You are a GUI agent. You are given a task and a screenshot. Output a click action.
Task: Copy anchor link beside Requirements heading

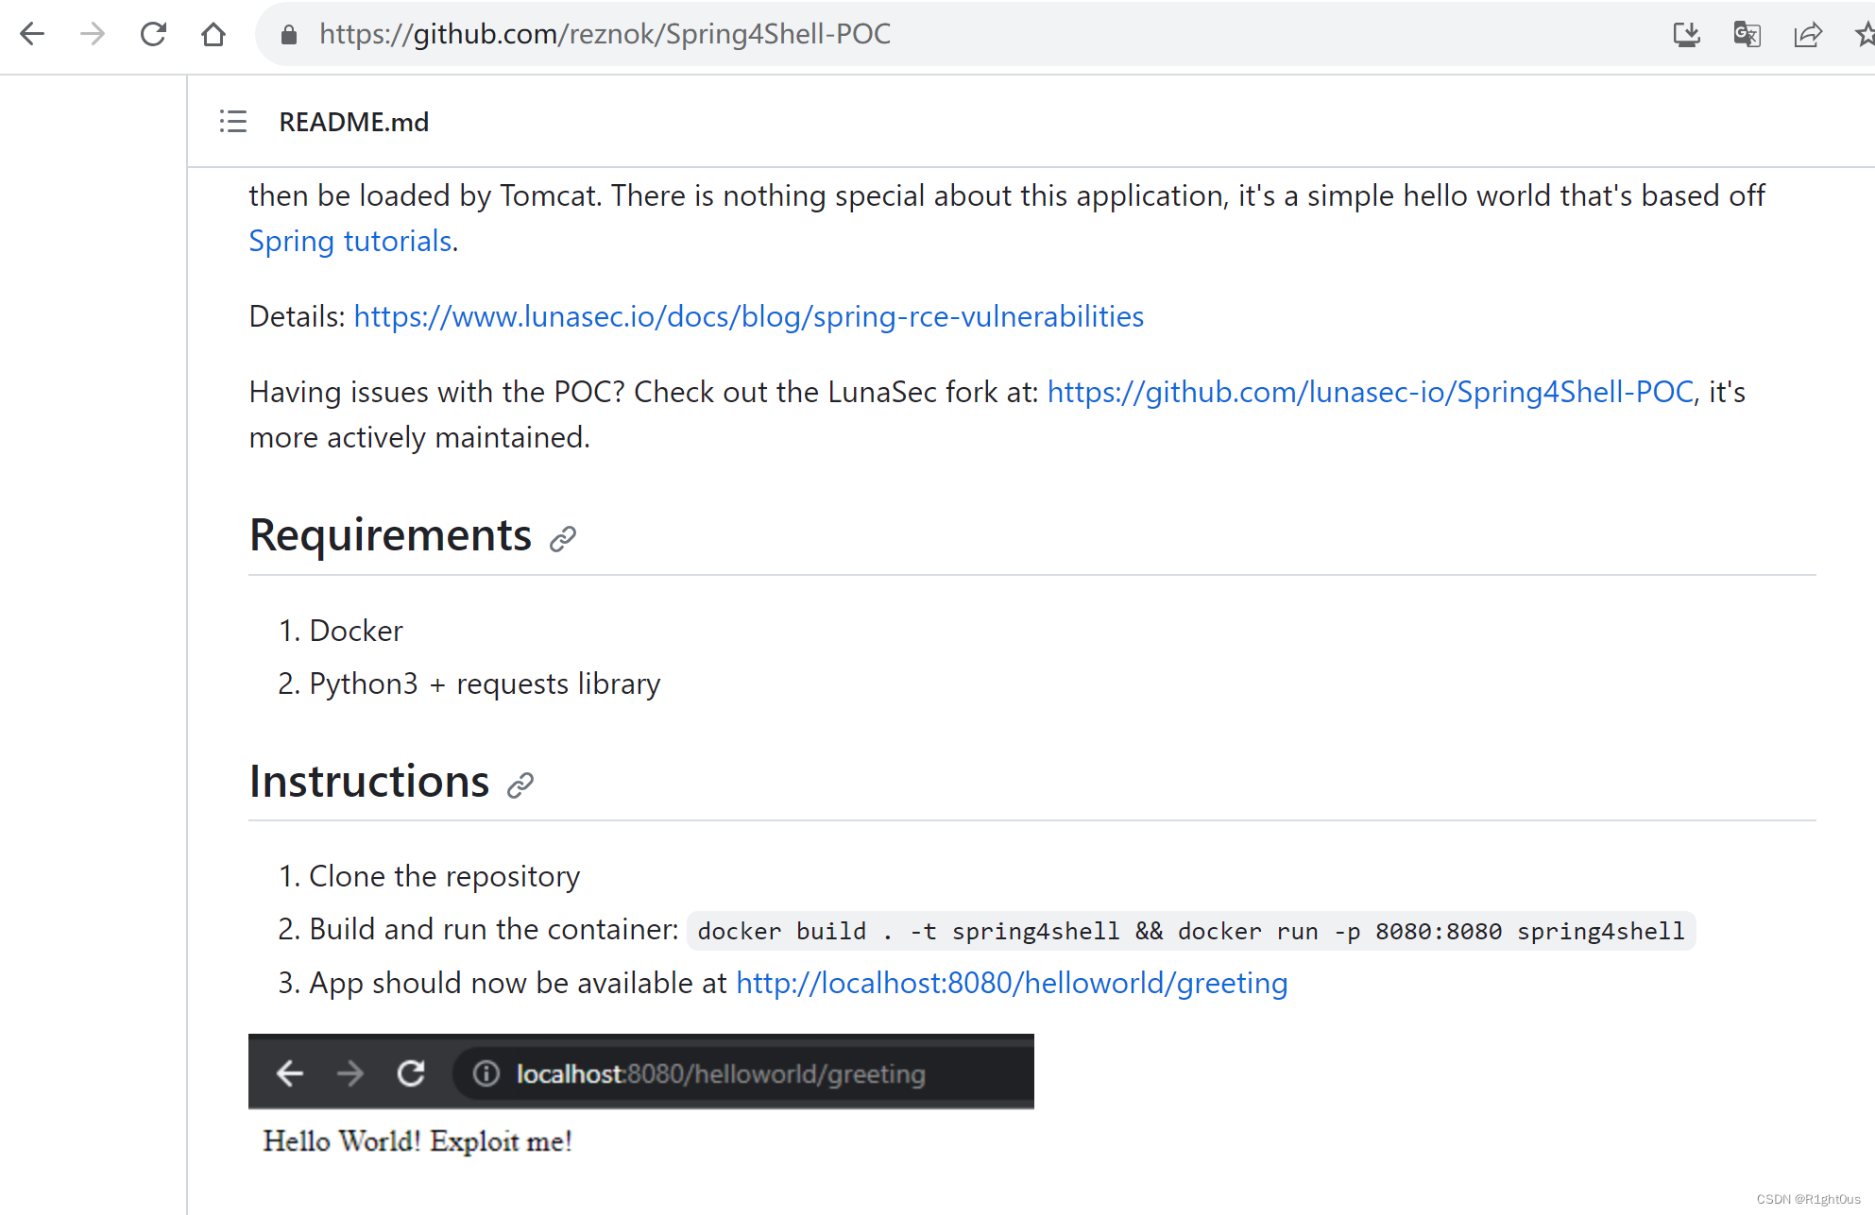tap(563, 538)
